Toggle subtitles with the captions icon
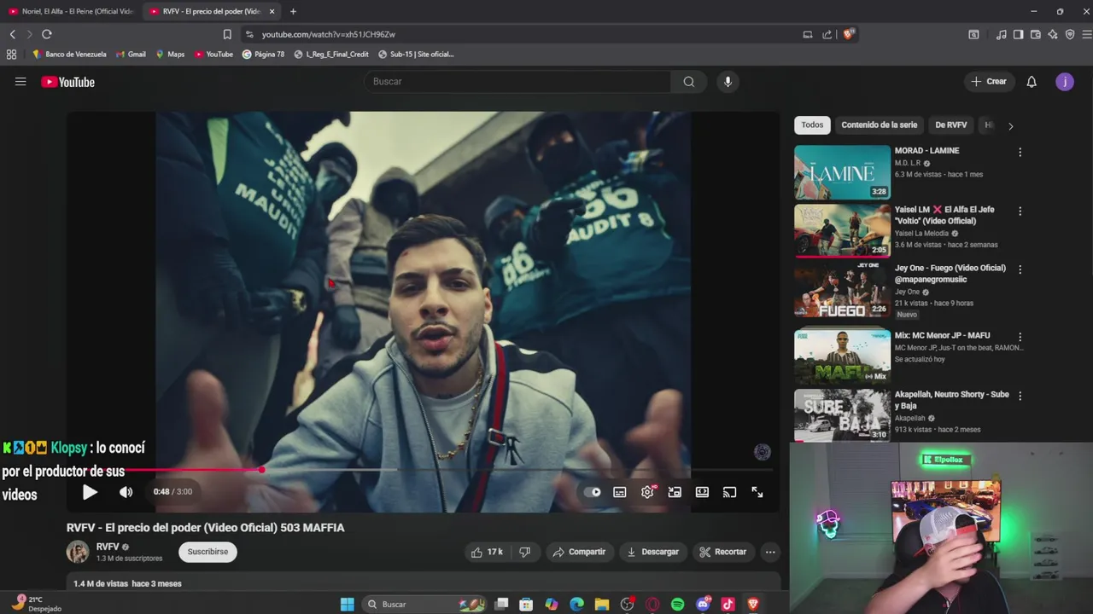Viewport: 1093px width, 614px height. [x=620, y=492]
